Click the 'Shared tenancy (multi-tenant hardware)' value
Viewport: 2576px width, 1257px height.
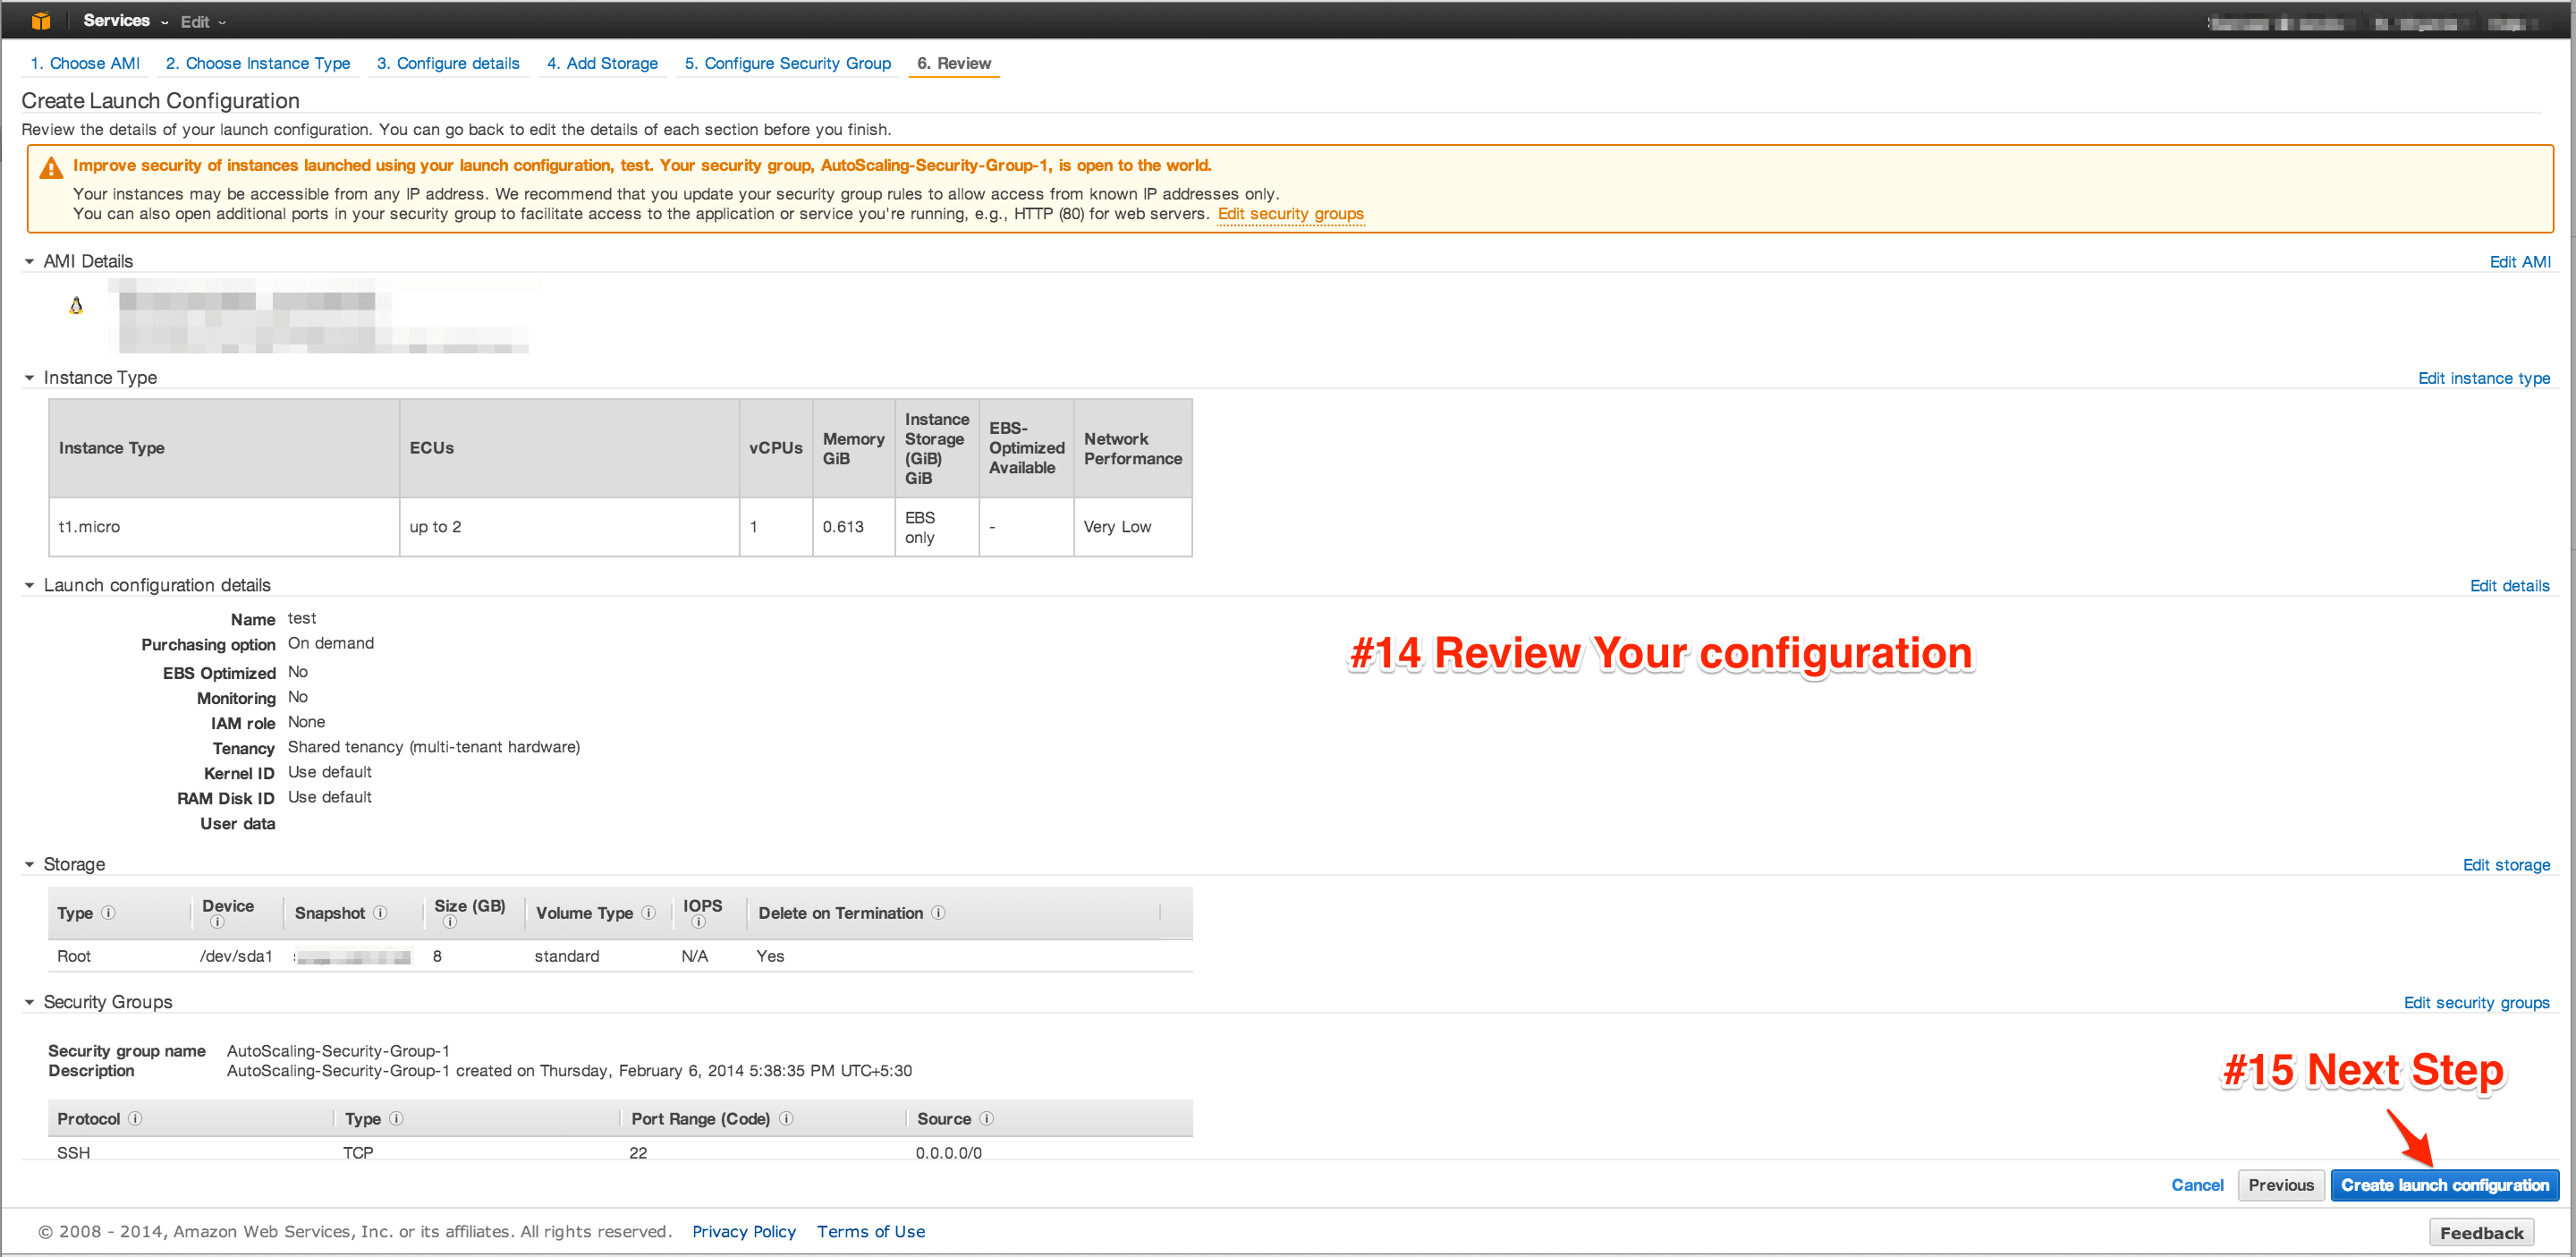(x=434, y=747)
